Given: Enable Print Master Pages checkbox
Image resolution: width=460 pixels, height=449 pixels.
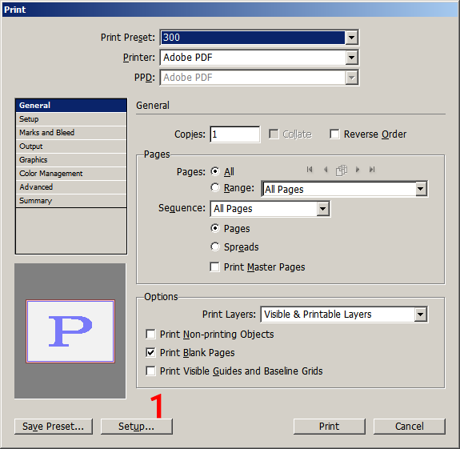Looking at the screenshot, I should (214, 267).
